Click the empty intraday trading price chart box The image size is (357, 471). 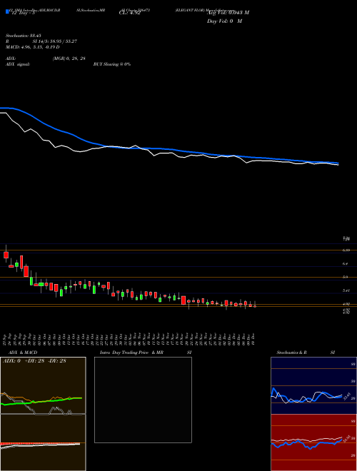pyautogui.click(x=143, y=400)
